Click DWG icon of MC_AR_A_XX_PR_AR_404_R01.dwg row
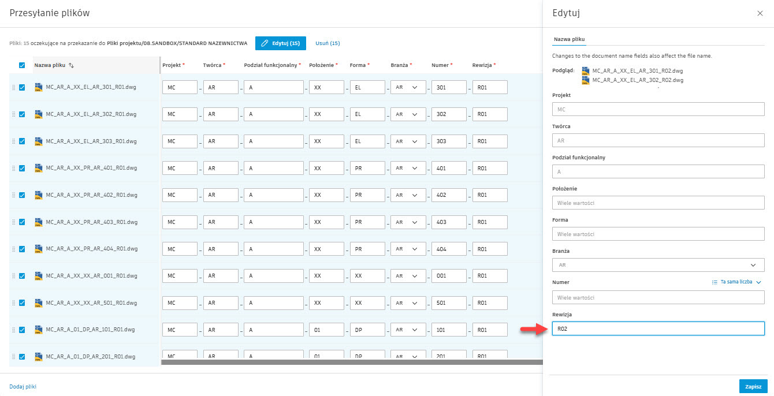The image size is (774, 396). click(x=38, y=249)
